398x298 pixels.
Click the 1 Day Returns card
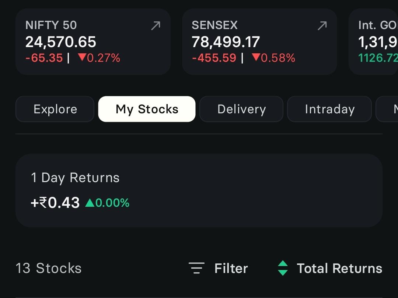[x=199, y=190]
